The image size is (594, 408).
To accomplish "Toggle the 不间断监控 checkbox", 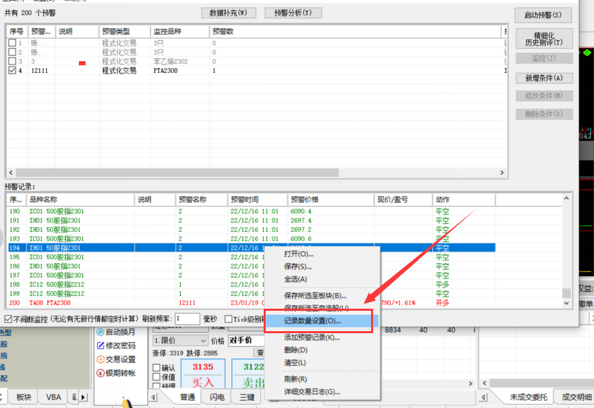I will [x=8, y=319].
